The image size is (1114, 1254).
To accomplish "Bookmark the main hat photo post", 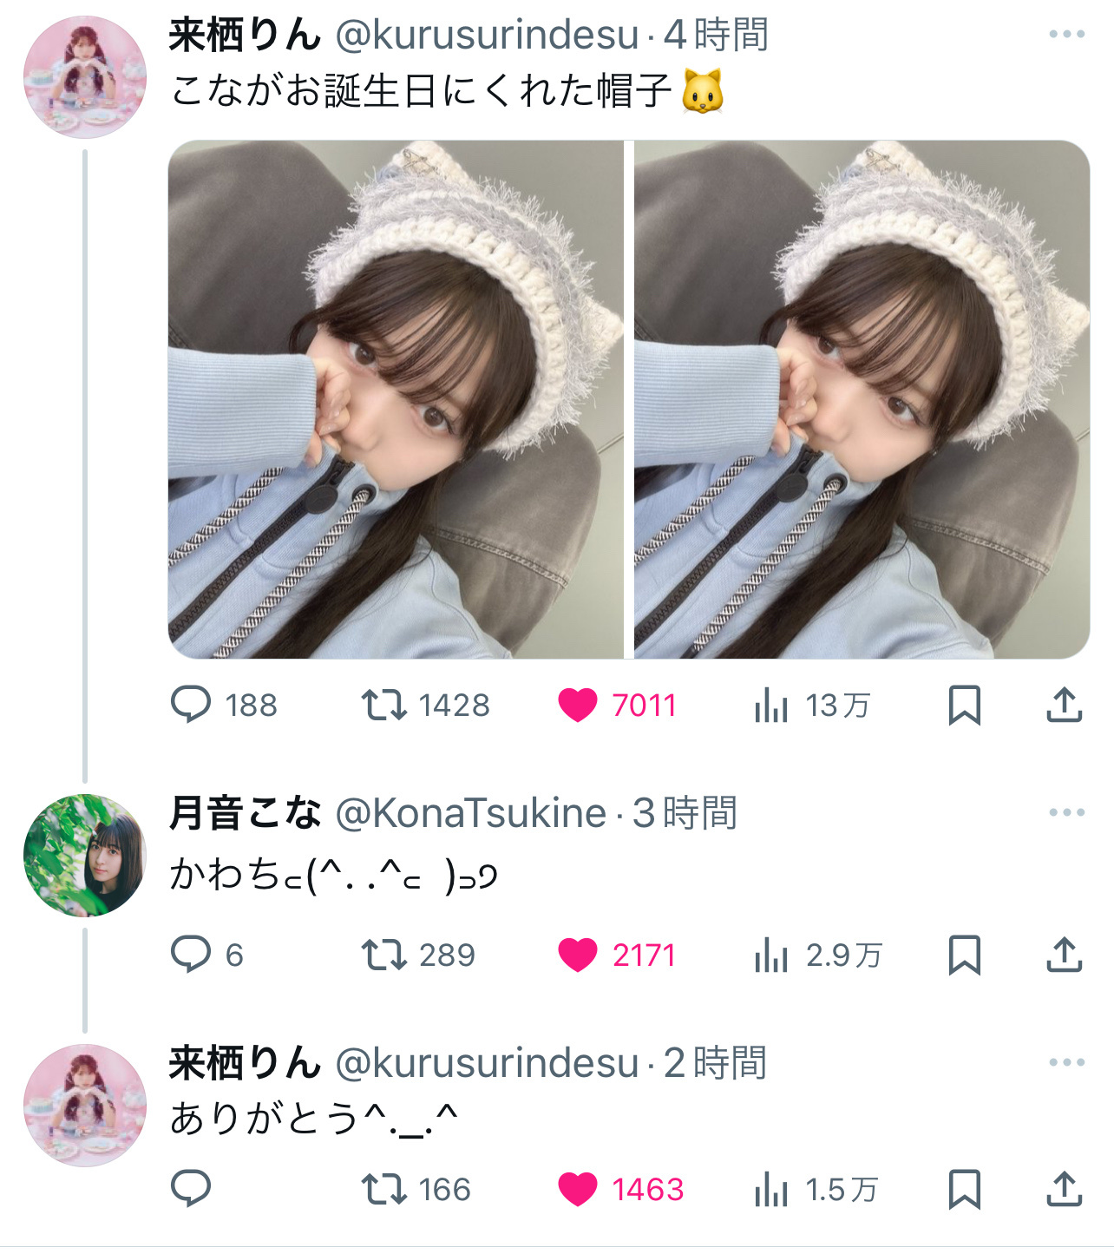I will coord(964,705).
